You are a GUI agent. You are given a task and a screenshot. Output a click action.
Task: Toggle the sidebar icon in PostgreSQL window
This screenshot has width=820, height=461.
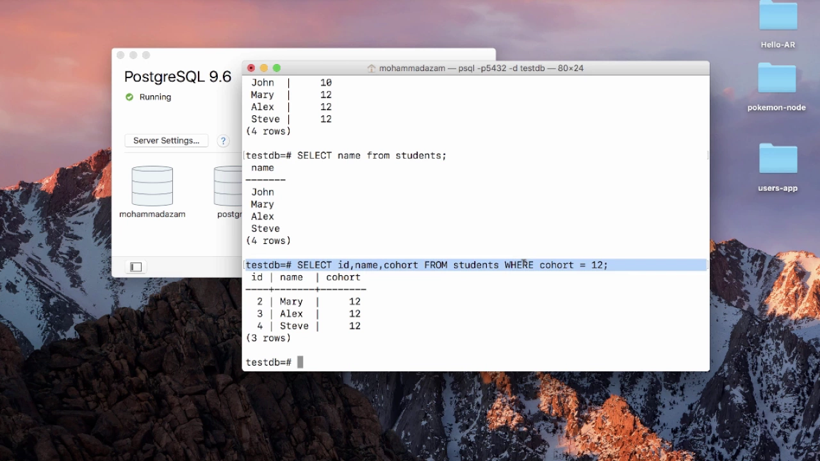(x=136, y=267)
